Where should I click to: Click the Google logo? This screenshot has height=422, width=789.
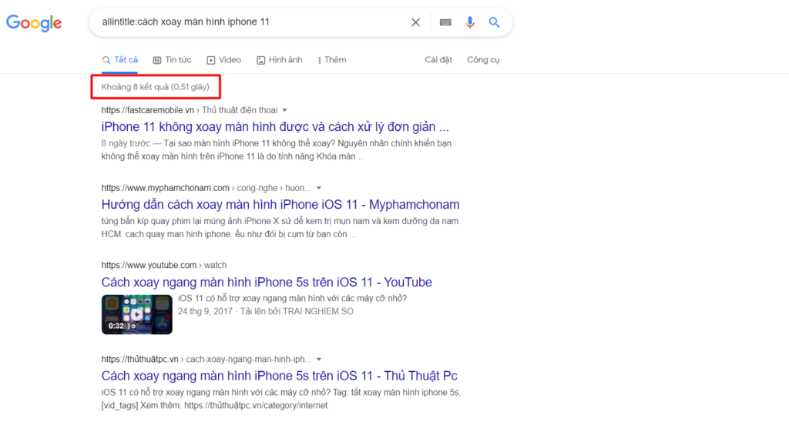click(x=34, y=22)
